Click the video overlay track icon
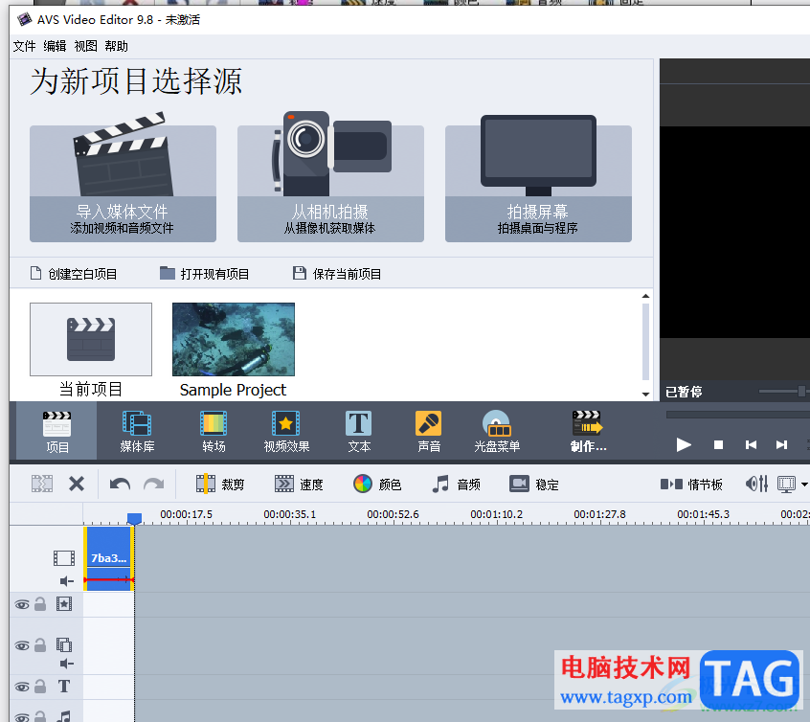This screenshot has height=722, width=810. point(64,644)
